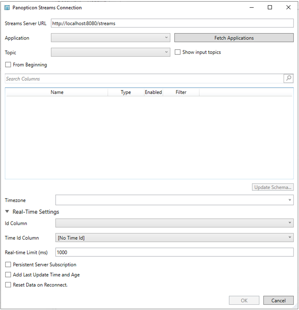Image resolution: width=299 pixels, height=310 pixels.
Task: Click the Update Schema button
Action: [x=273, y=187]
